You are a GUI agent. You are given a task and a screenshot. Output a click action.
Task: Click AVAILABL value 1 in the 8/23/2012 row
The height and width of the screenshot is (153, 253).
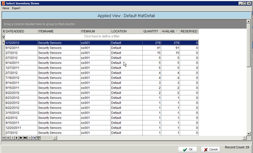coord(171,98)
